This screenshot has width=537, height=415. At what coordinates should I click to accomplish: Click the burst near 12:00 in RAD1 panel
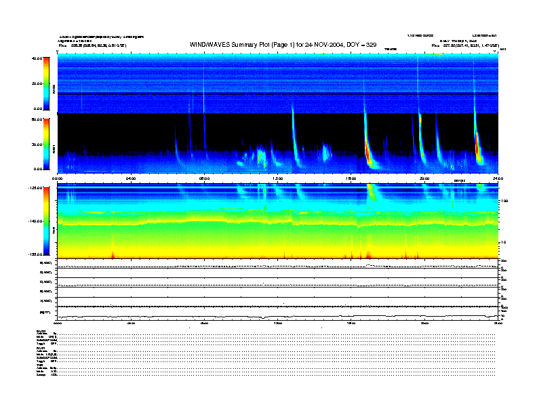click(x=295, y=129)
